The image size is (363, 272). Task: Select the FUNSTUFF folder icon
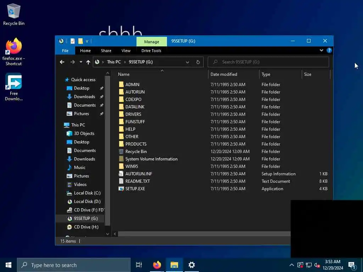pos(121,121)
